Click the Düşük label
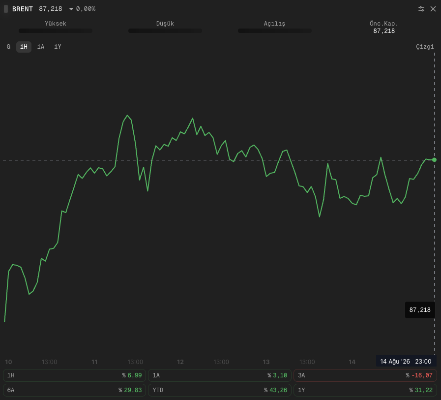The image size is (441, 400). [x=165, y=24]
